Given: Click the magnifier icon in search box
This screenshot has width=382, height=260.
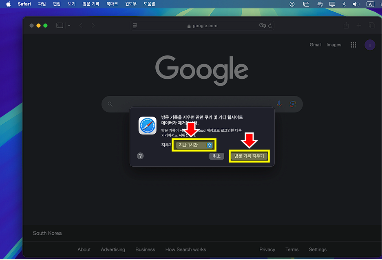Looking at the screenshot, I should click(110, 104).
